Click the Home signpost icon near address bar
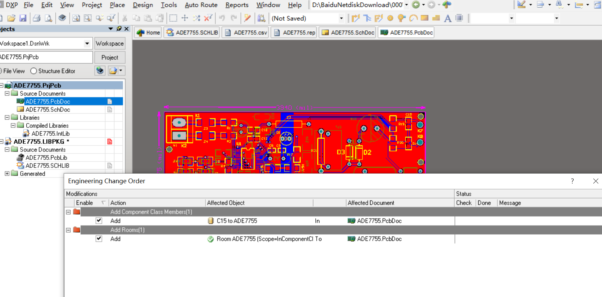The image size is (602, 297). pos(447,5)
